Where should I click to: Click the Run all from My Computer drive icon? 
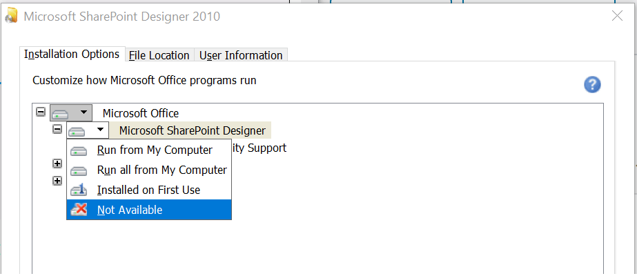click(79, 171)
